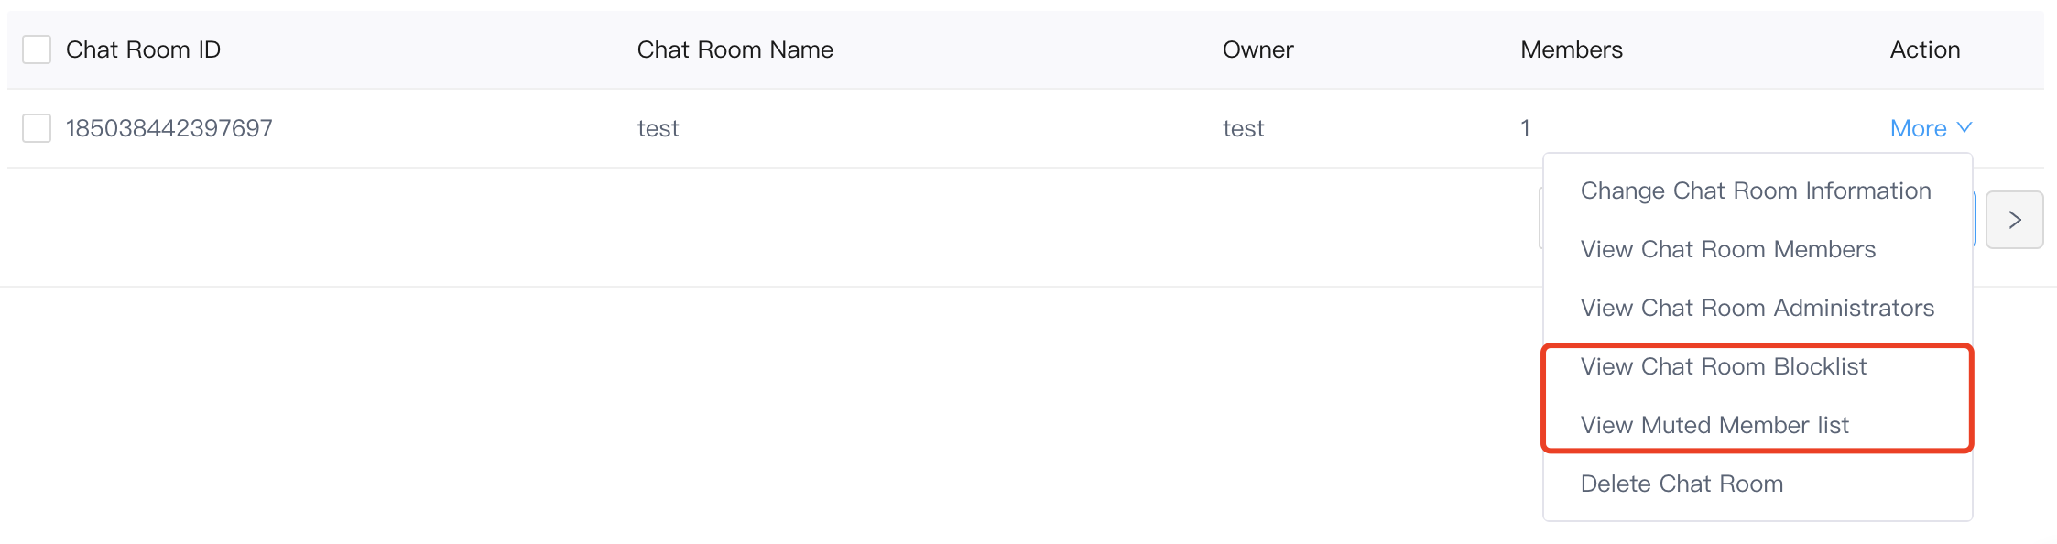Image resolution: width=2057 pixels, height=544 pixels.
Task: Go to next page with the arrow button
Action: (2015, 220)
